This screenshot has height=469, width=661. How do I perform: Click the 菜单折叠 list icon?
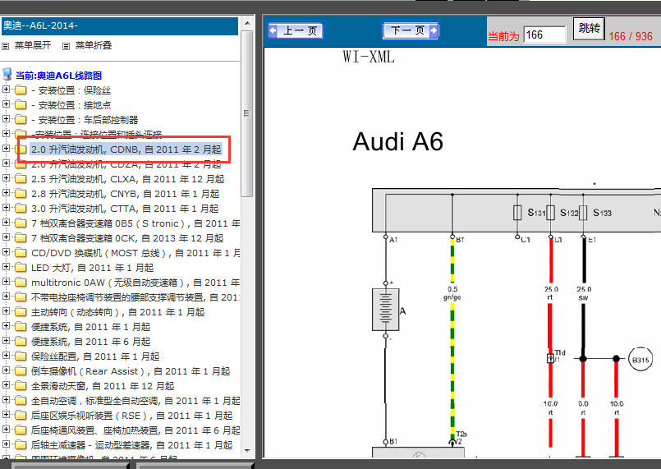67,46
